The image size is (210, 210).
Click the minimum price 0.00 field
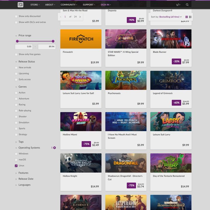click(24, 47)
